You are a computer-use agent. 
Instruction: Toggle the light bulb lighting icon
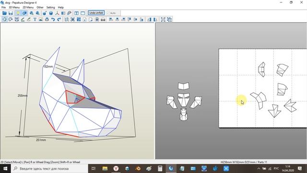pos(18,13)
